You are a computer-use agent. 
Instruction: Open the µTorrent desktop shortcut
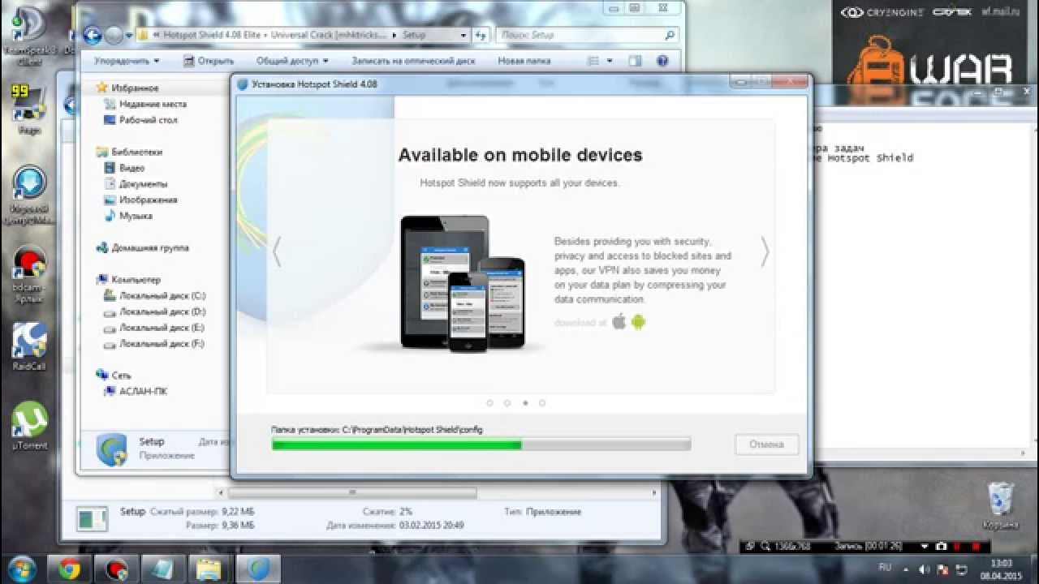point(30,426)
